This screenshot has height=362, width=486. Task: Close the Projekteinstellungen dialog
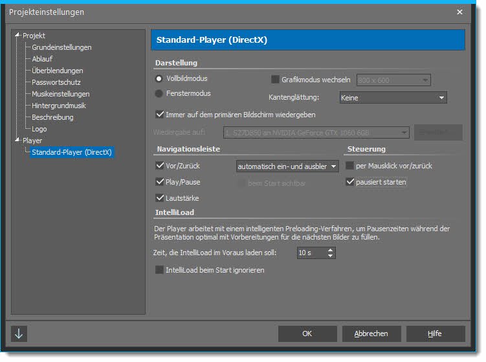(x=459, y=12)
